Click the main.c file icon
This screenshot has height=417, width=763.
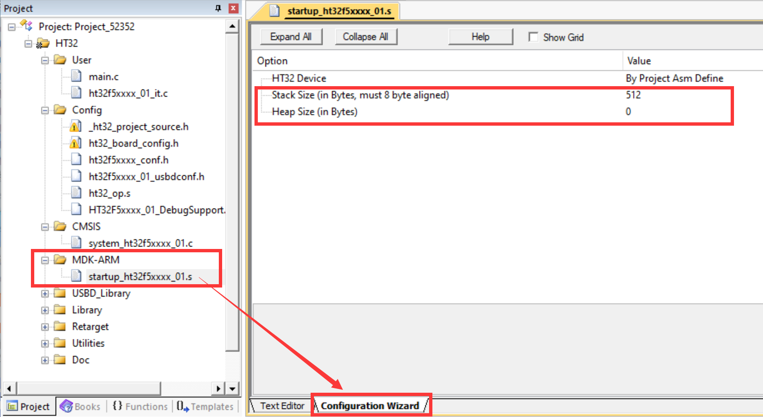76,76
